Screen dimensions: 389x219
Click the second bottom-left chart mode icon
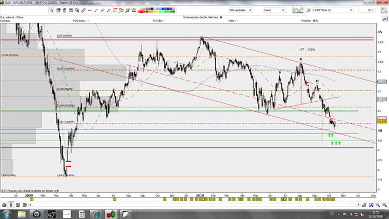point(11,205)
